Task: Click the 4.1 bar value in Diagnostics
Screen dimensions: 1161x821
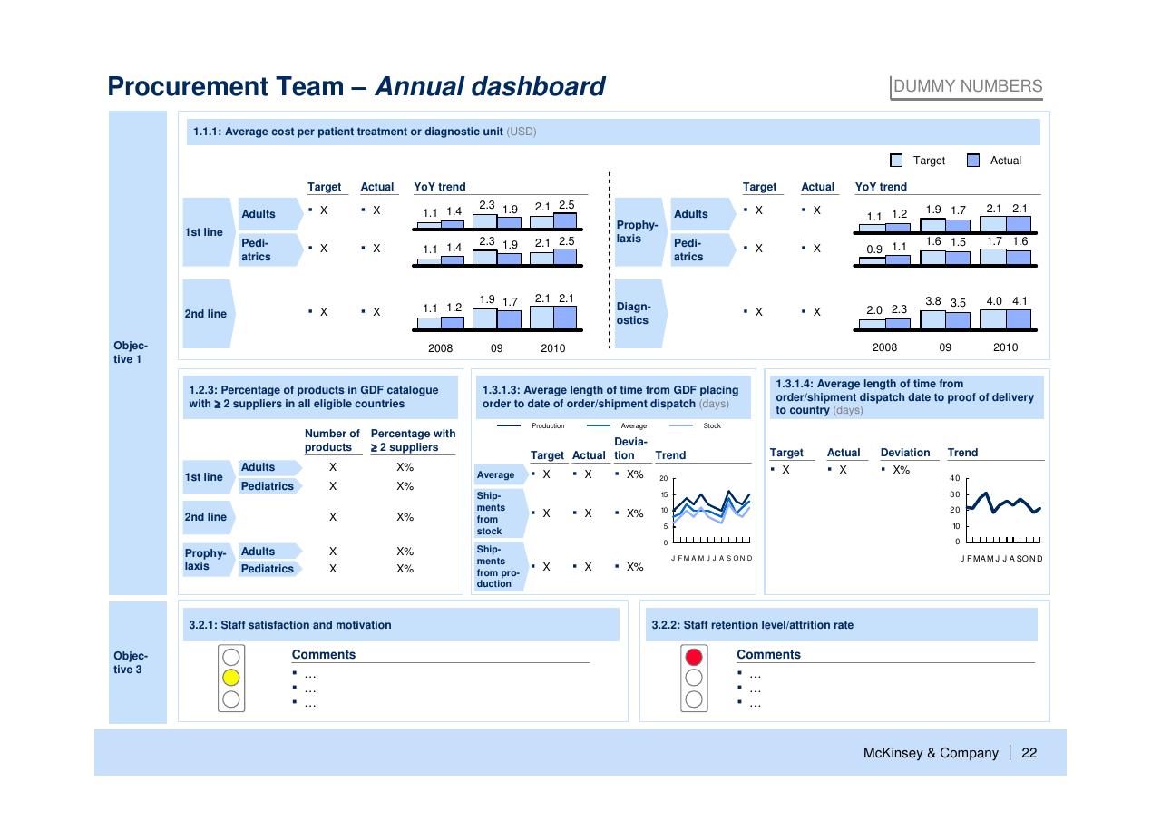Action: pos(1020,300)
